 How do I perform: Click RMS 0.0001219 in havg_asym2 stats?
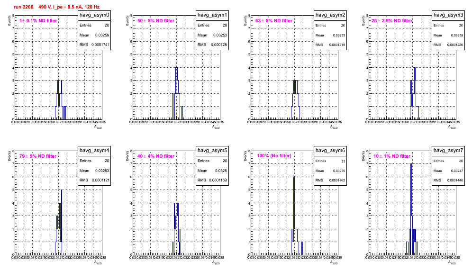(330, 45)
